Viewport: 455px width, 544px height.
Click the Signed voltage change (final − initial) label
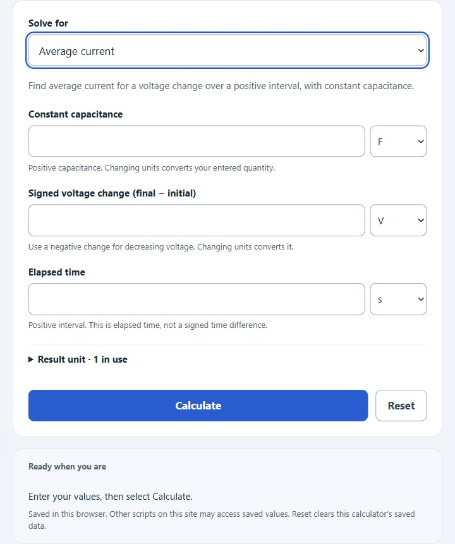112,193
